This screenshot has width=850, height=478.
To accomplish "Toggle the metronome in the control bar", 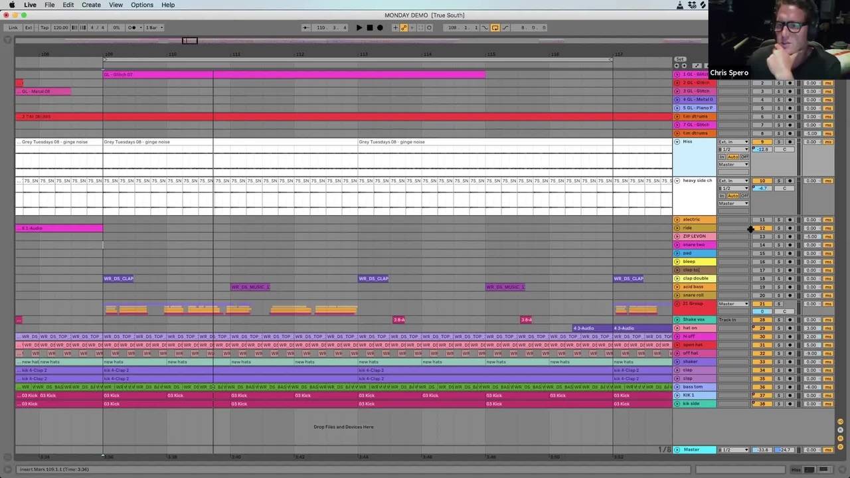I will tap(132, 28).
